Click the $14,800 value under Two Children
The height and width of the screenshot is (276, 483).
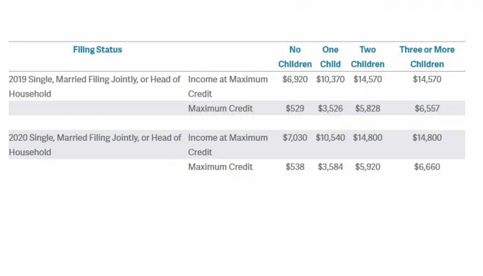pyautogui.click(x=368, y=137)
